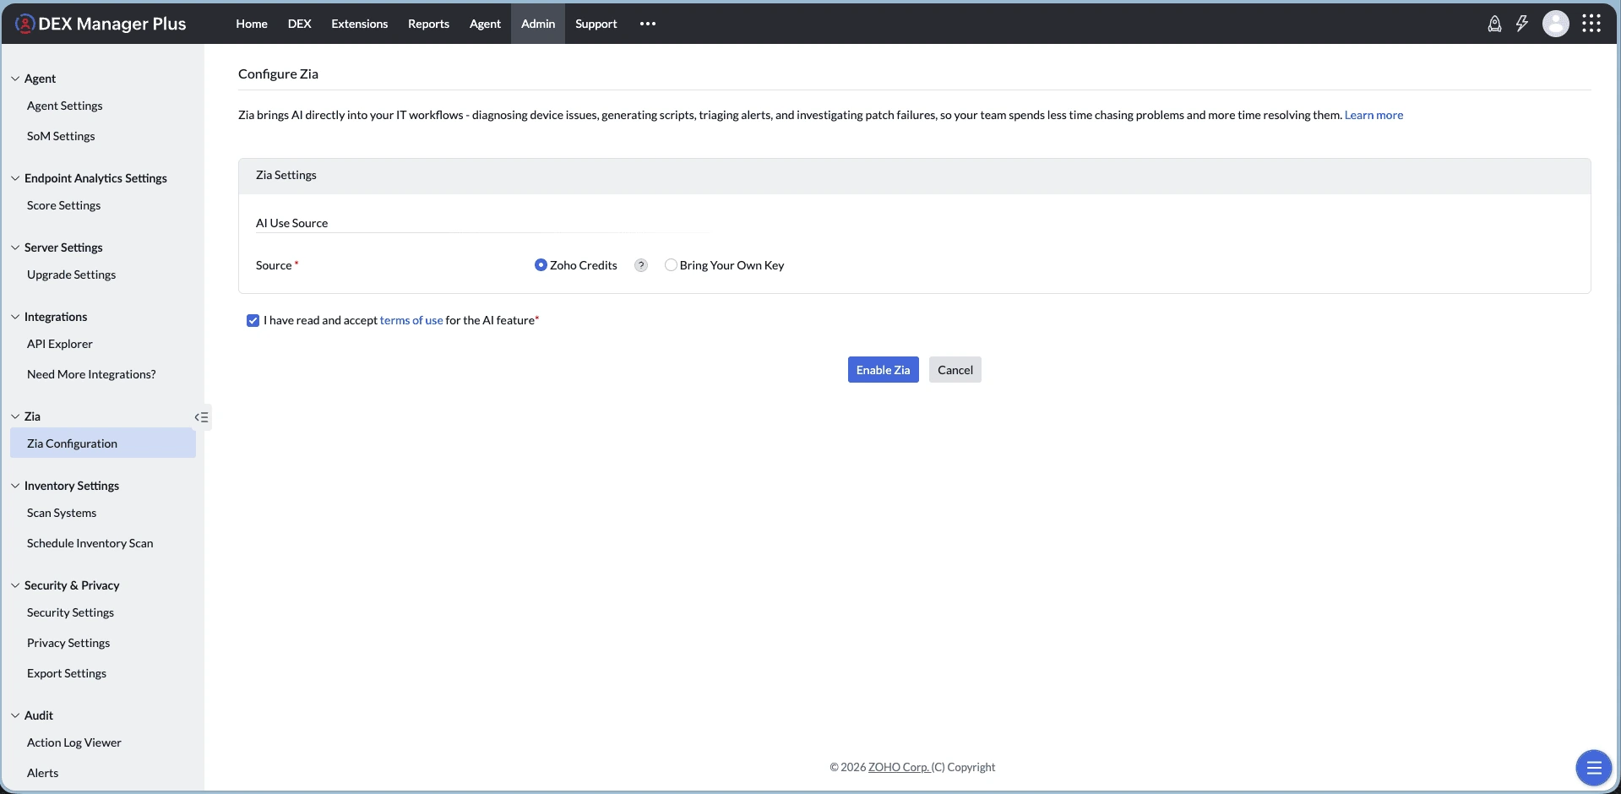
Task: Click the Enable Zia button
Action: coord(884,370)
